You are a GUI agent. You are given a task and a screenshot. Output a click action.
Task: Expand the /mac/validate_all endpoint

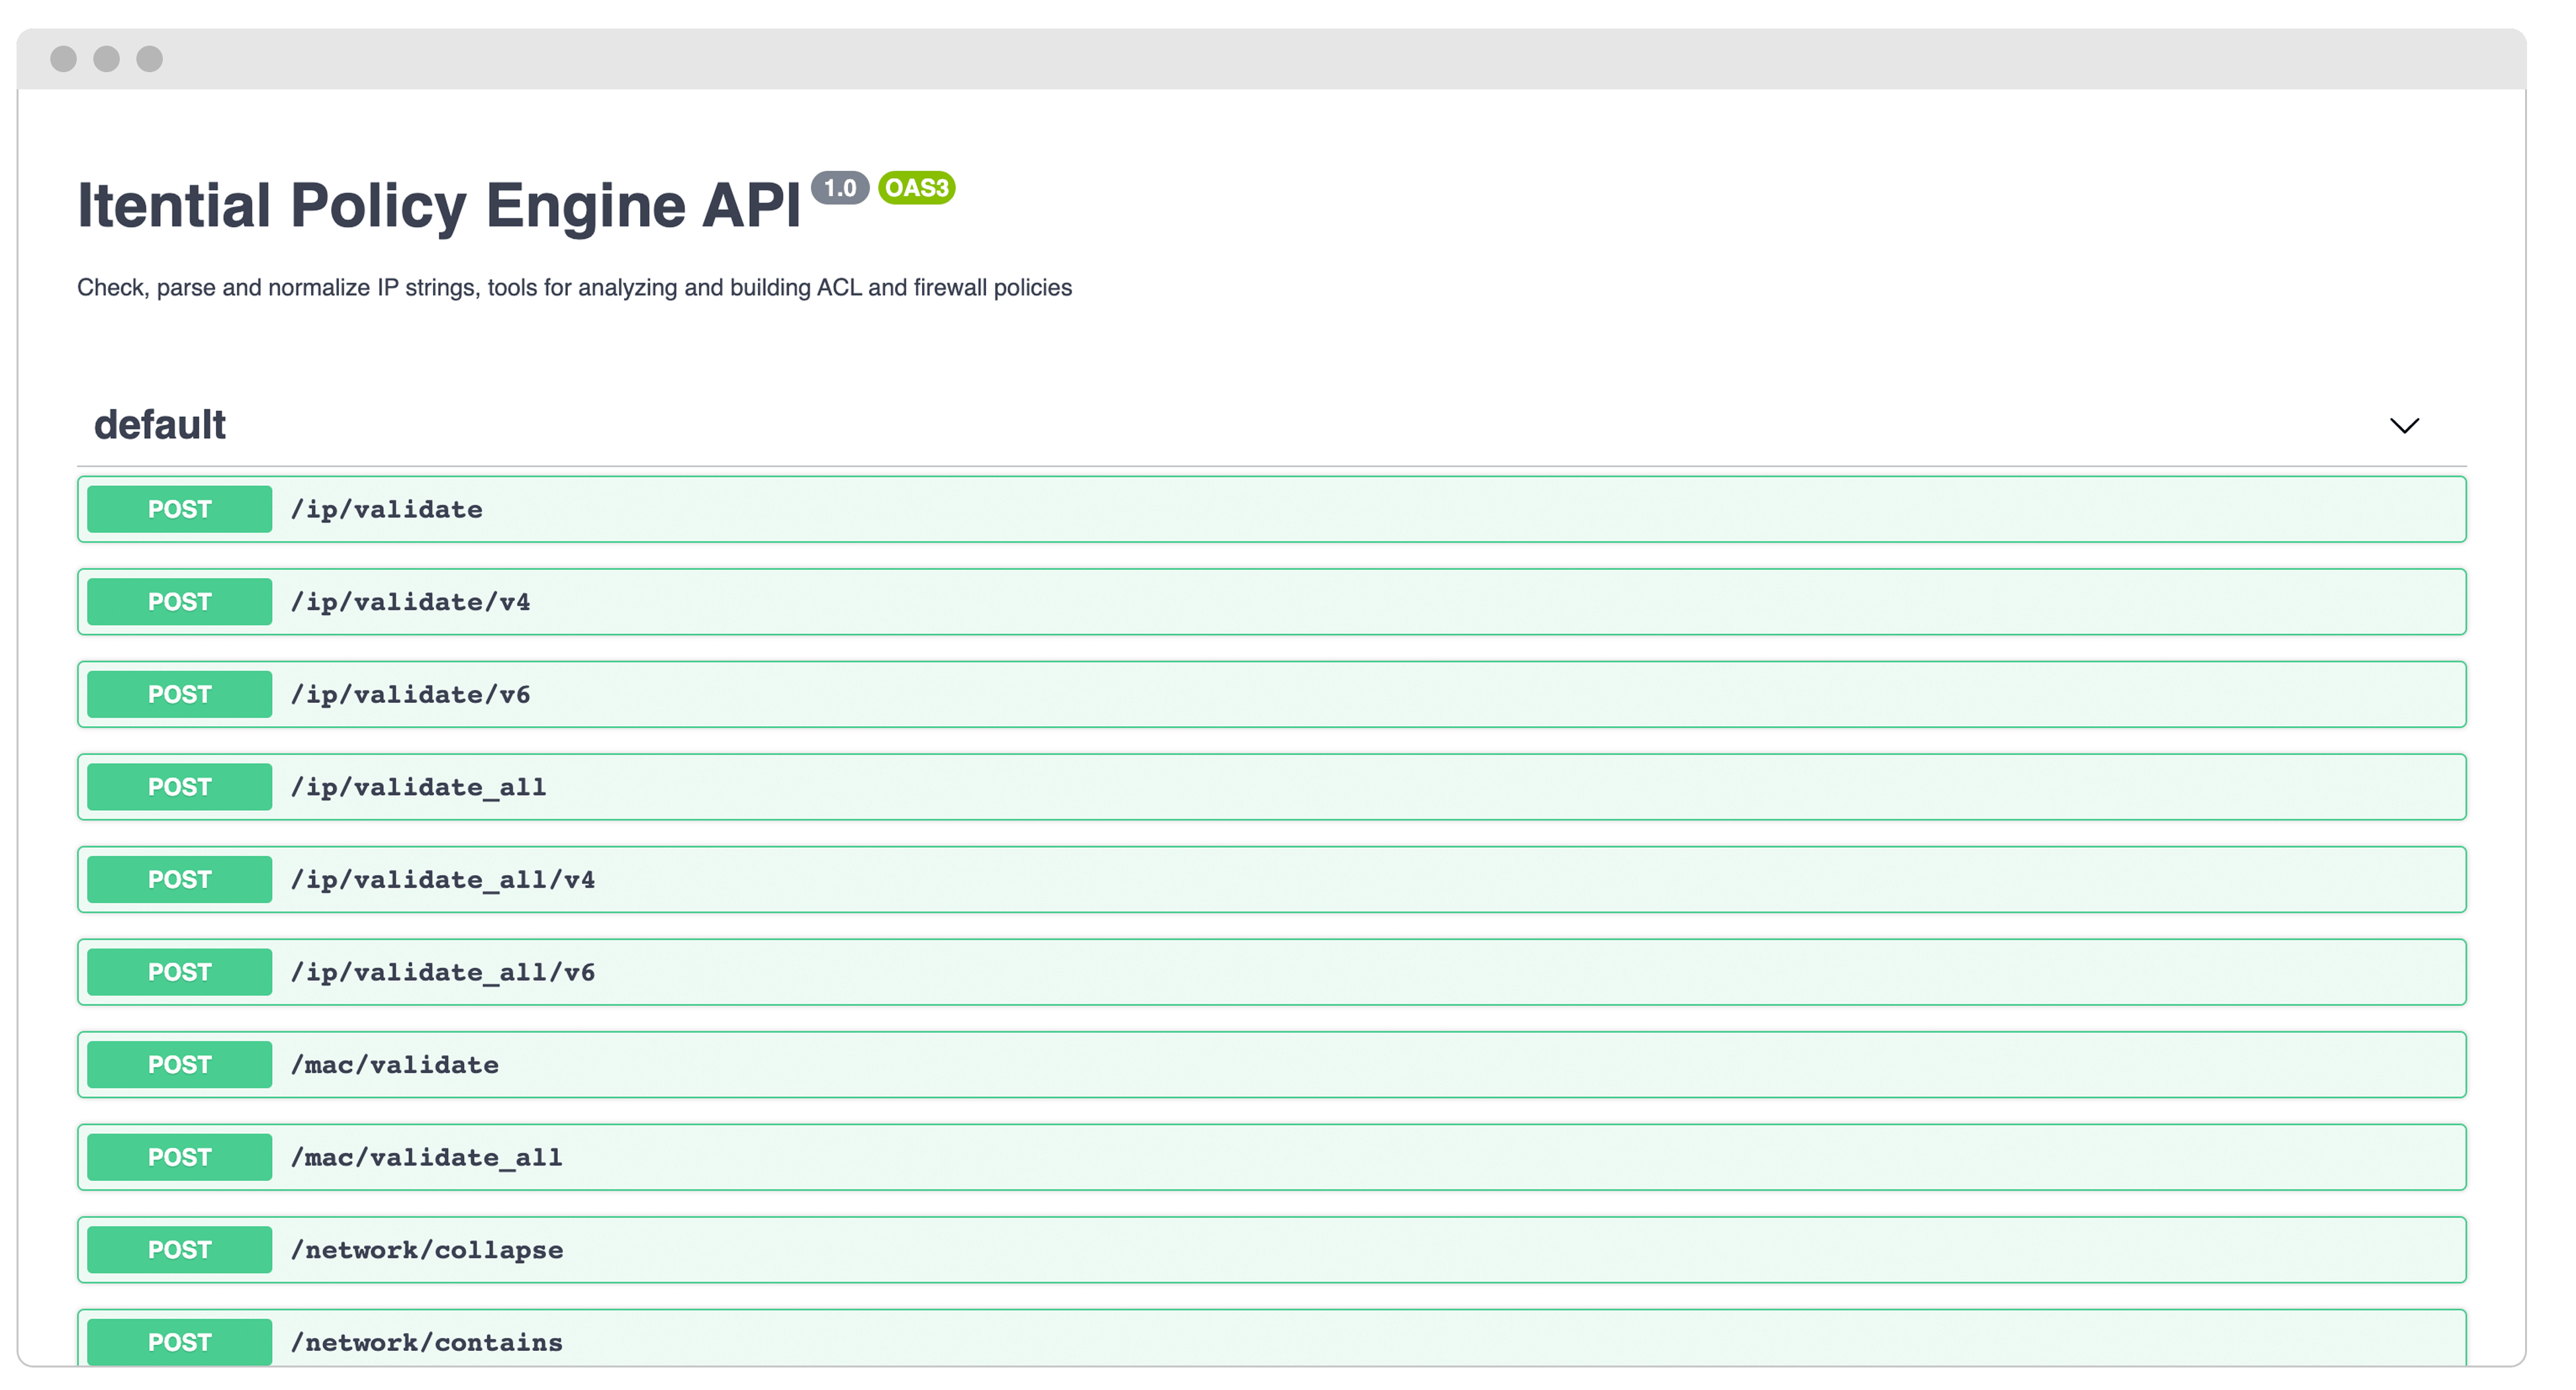(1271, 1157)
